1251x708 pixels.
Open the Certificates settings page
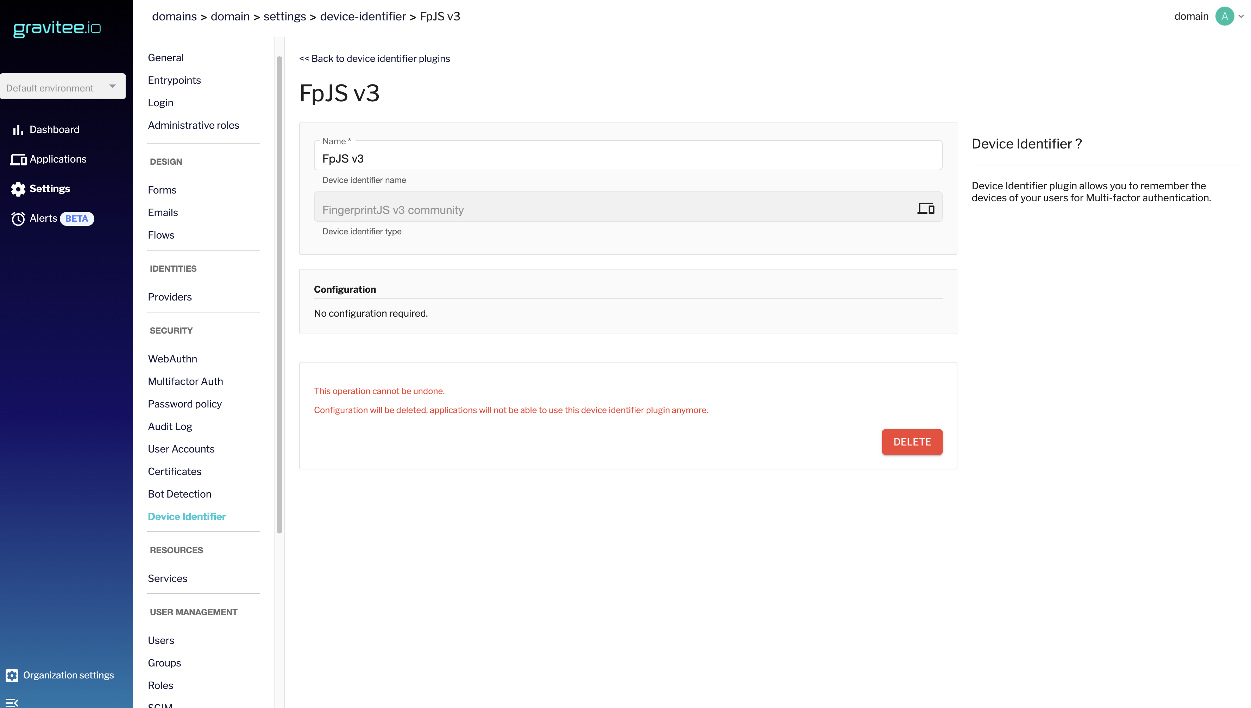point(175,472)
